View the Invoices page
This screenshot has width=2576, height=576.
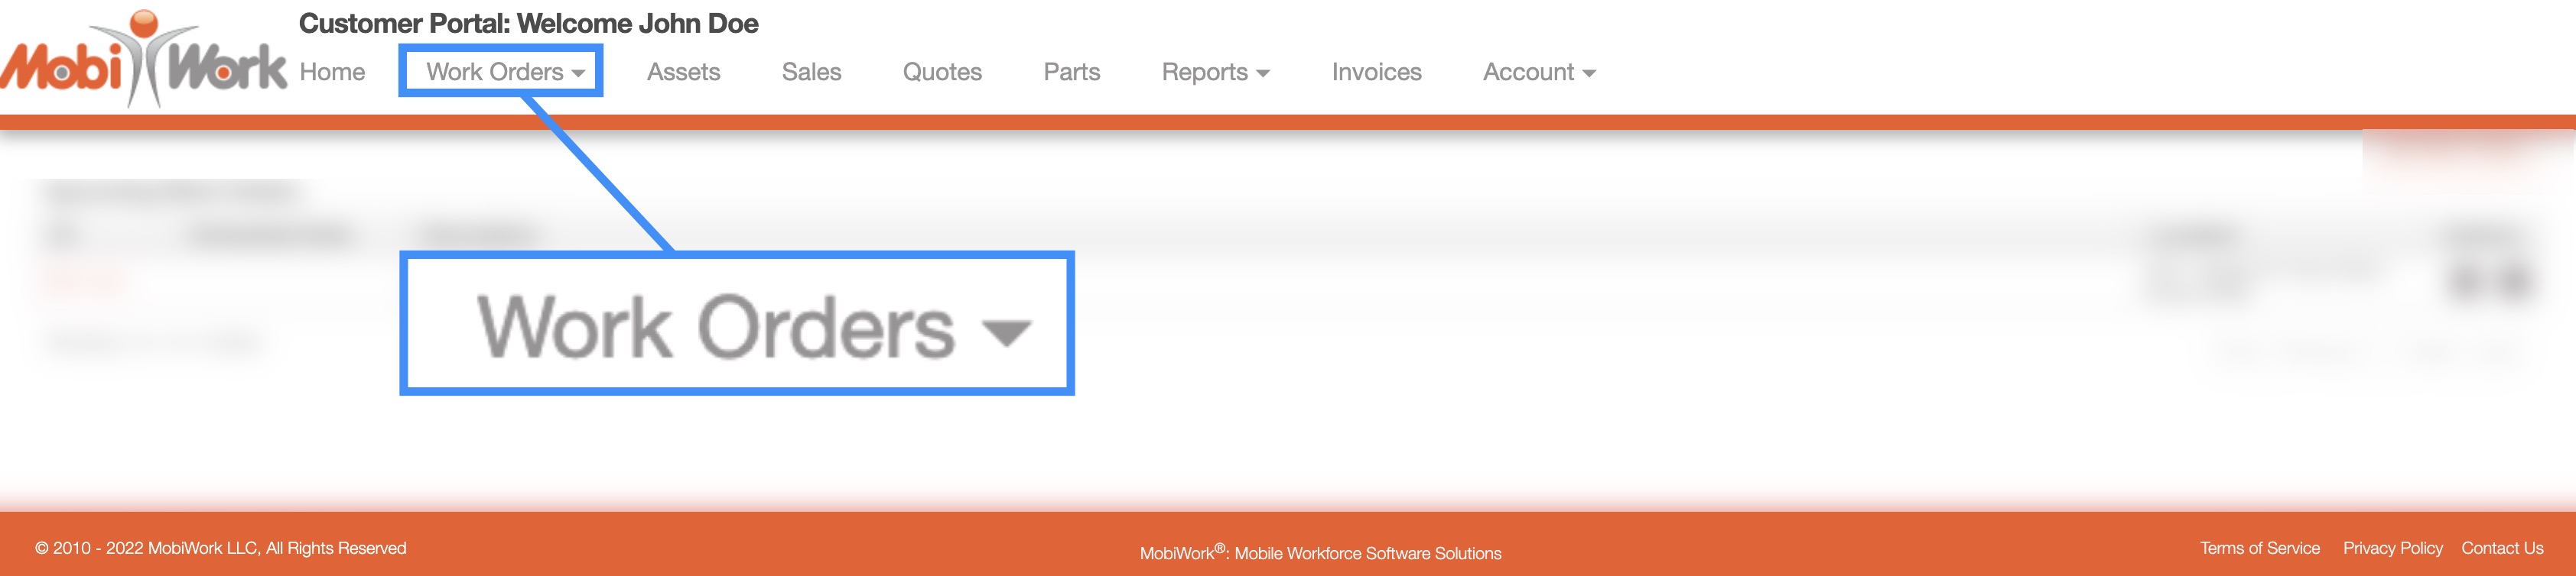pos(1376,72)
